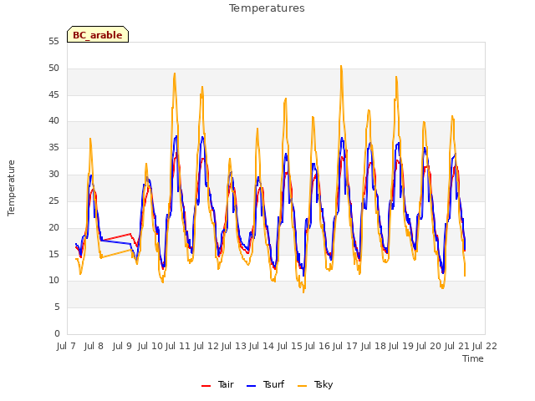Click the 0 y-axis tick label
The image size is (535, 401).
57,334
